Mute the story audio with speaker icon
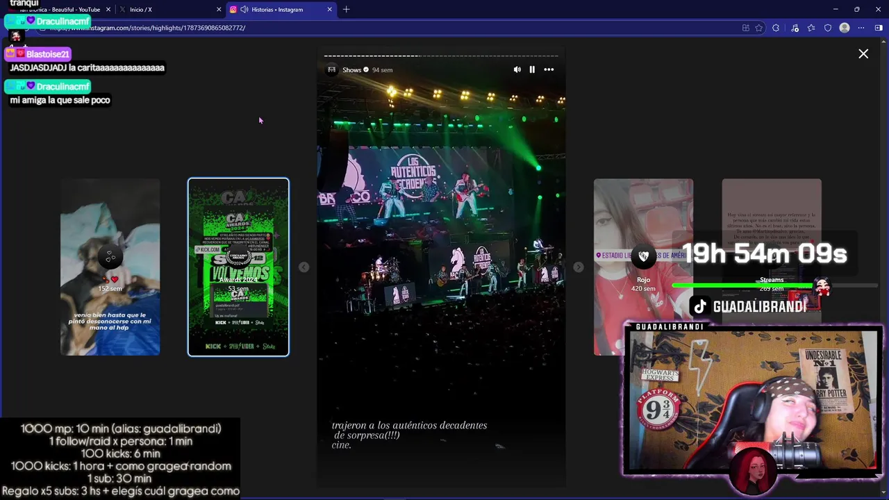 [x=517, y=69]
